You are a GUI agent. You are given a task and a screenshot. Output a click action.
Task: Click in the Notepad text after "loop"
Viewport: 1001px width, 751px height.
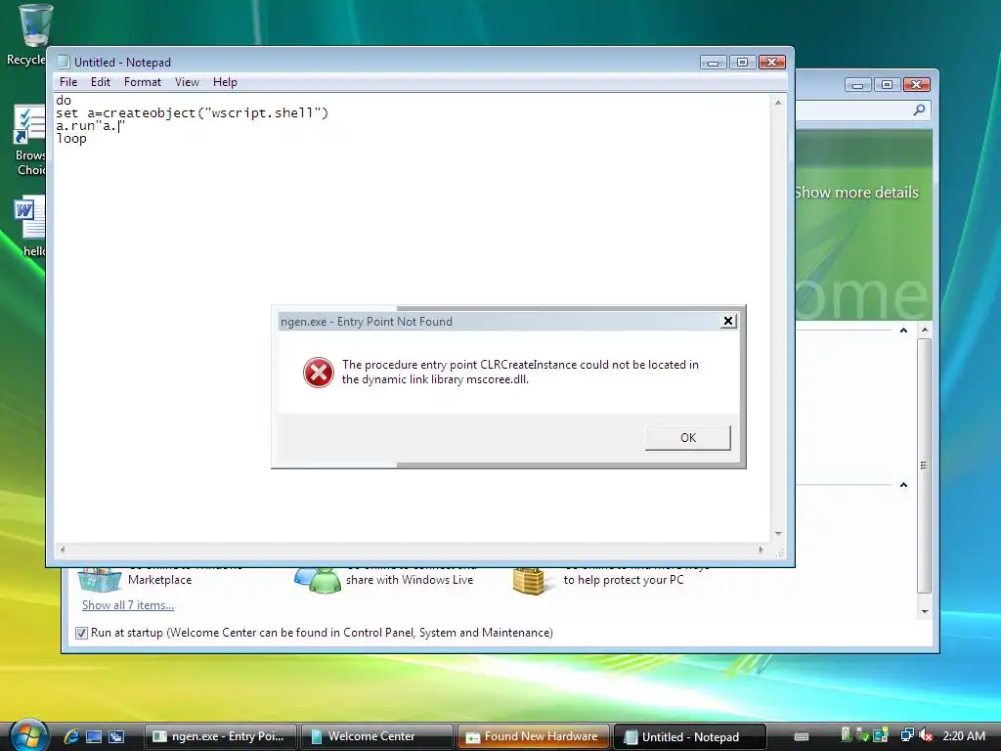89,139
